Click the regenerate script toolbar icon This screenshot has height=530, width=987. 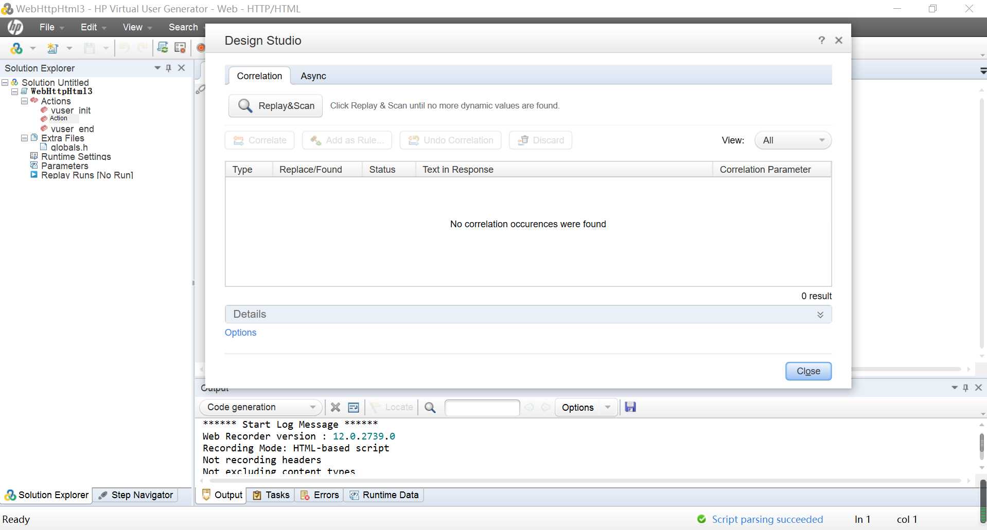point(163,48)
